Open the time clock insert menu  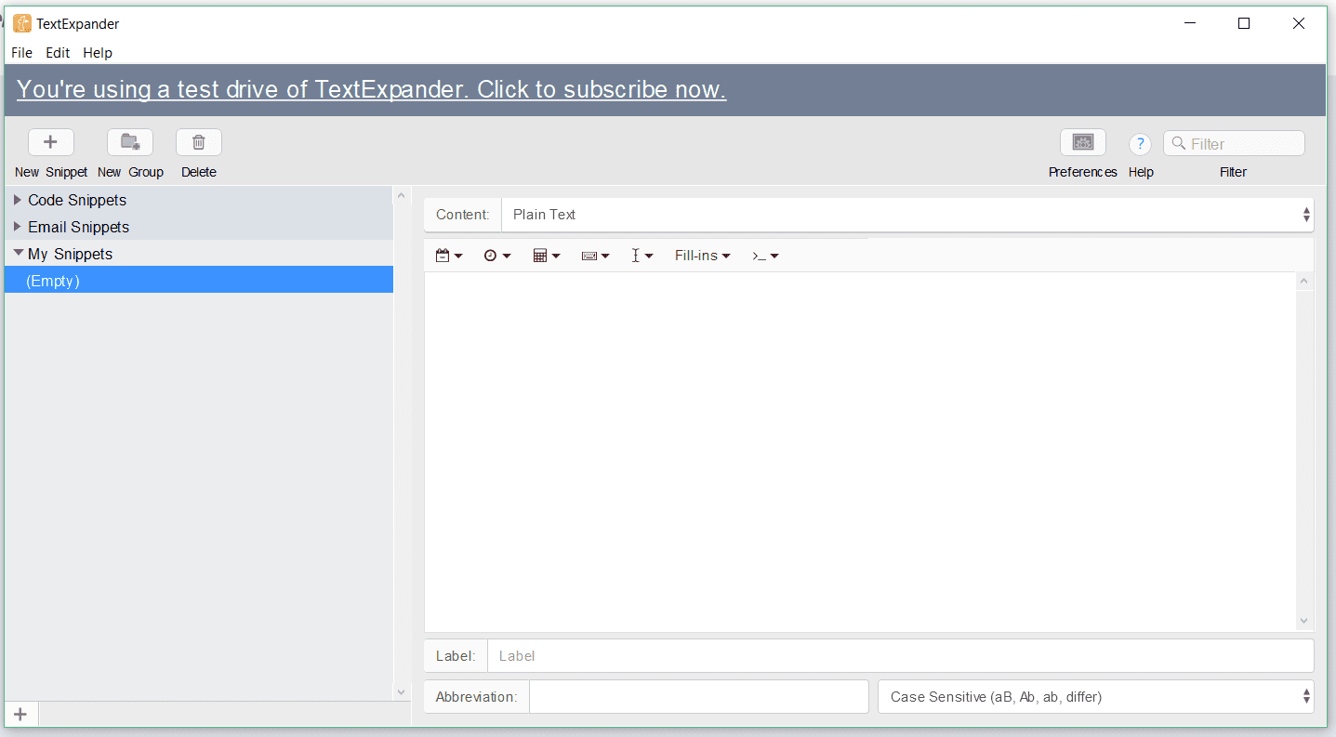point(497,256)
